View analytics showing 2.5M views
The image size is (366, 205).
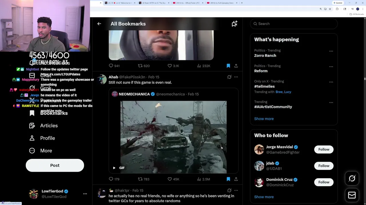(x=204, y=179)
